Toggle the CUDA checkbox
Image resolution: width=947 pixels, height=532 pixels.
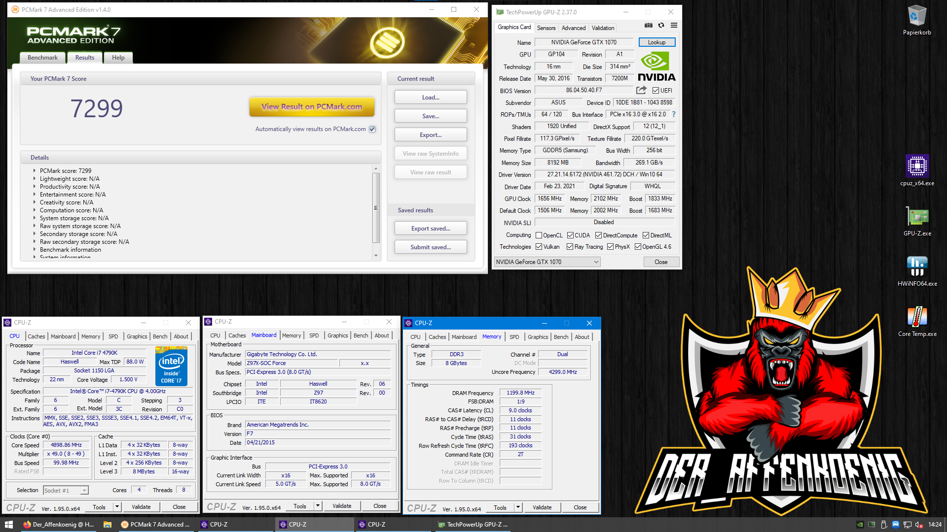(570, 235)
